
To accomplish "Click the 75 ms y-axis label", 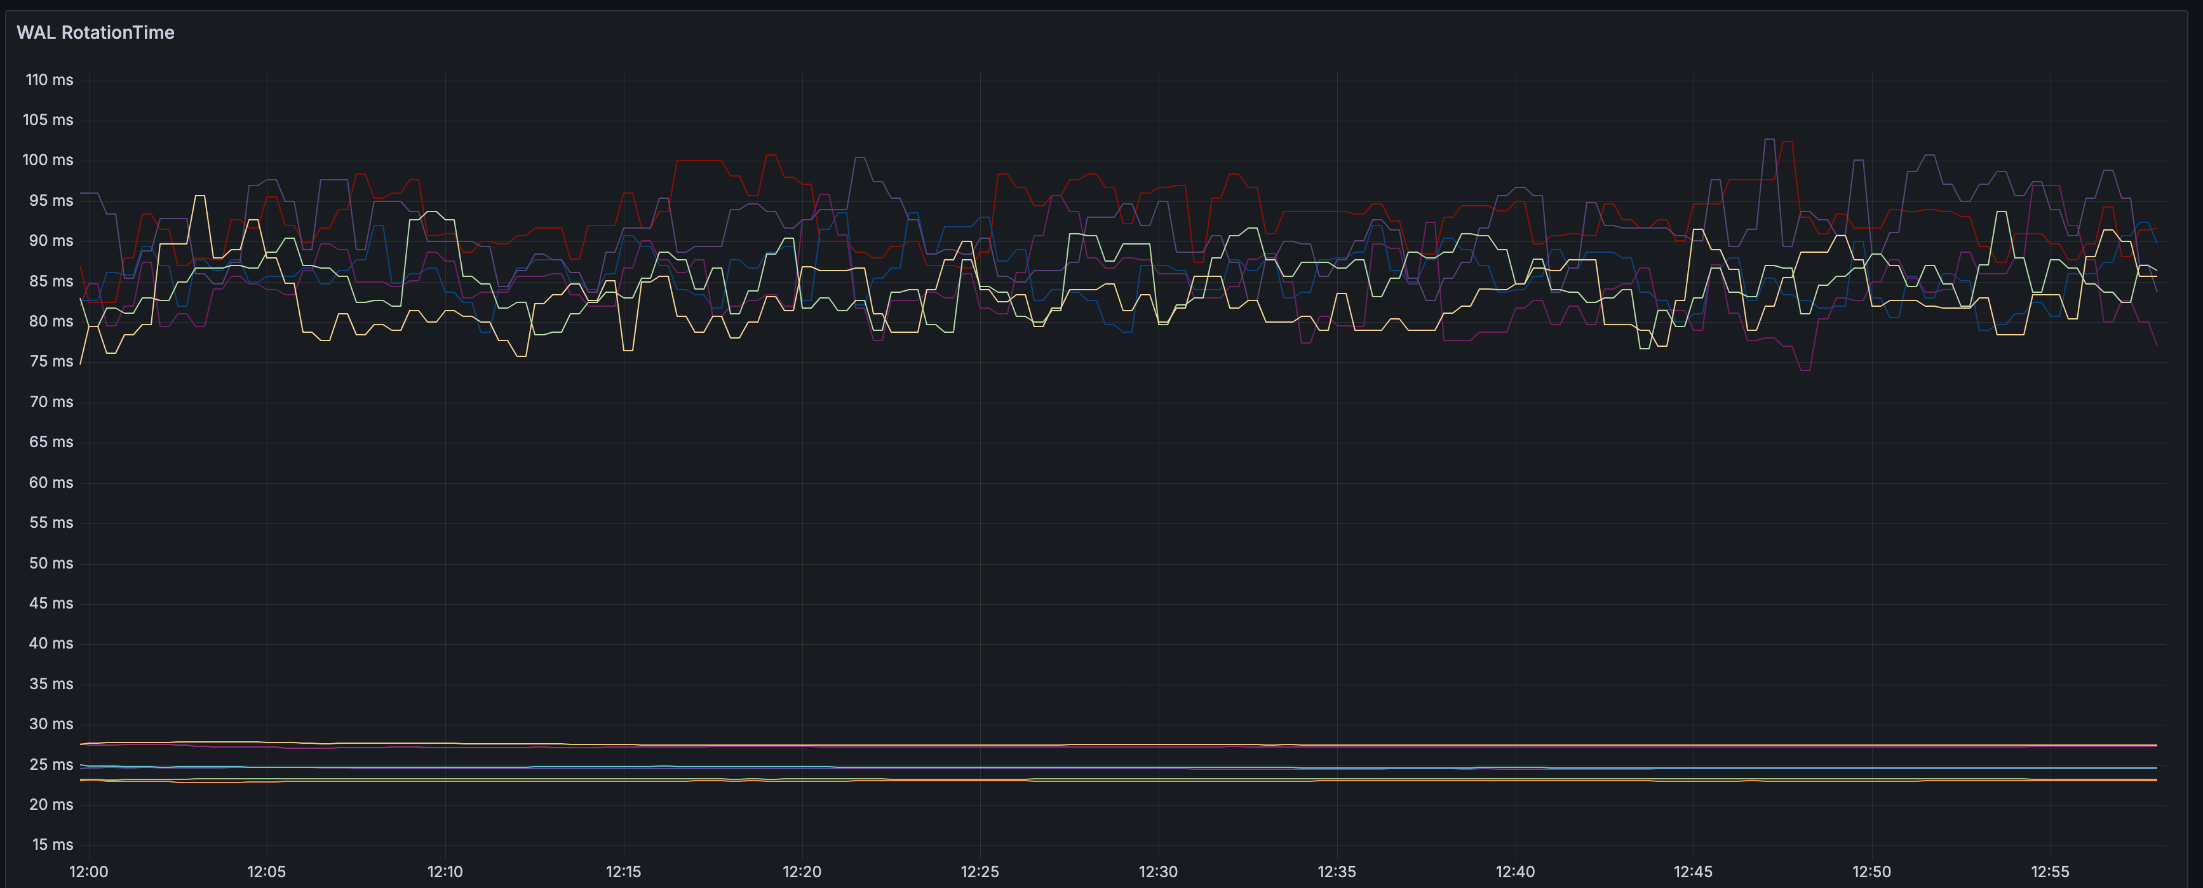I will point(50,361).
